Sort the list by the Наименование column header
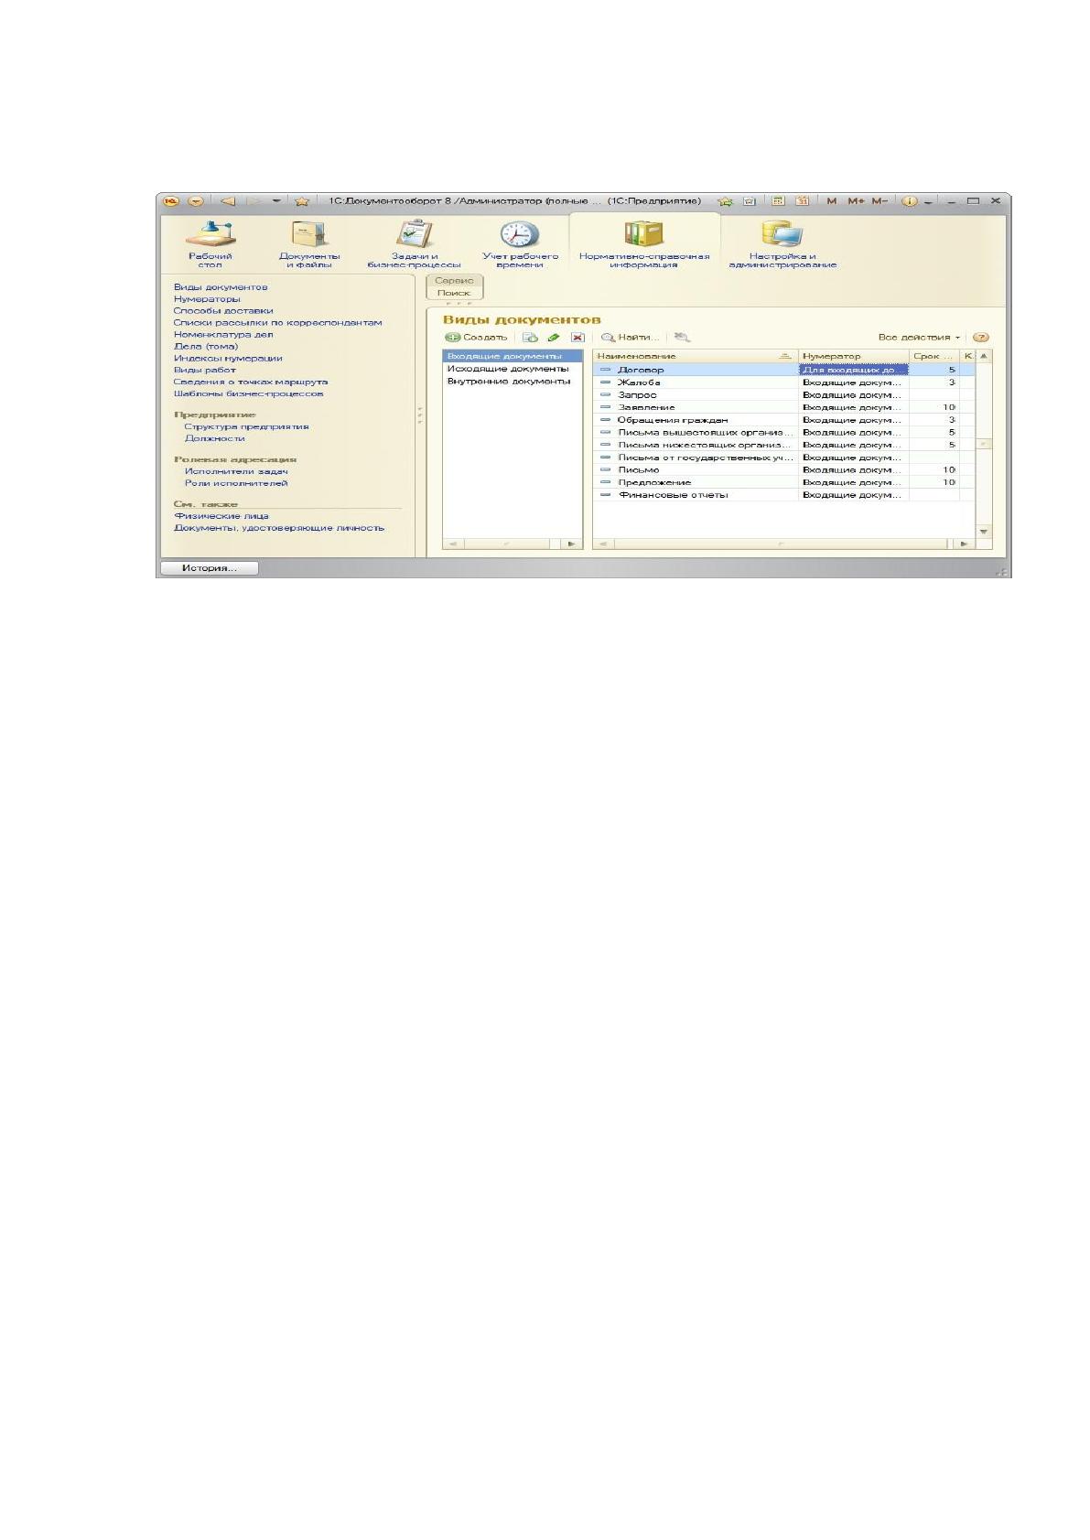The image size is (1090, 1540). [696, 356]
